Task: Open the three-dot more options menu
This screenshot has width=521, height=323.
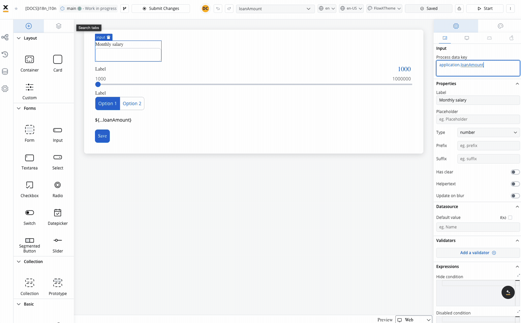Action: coord(510,9)
